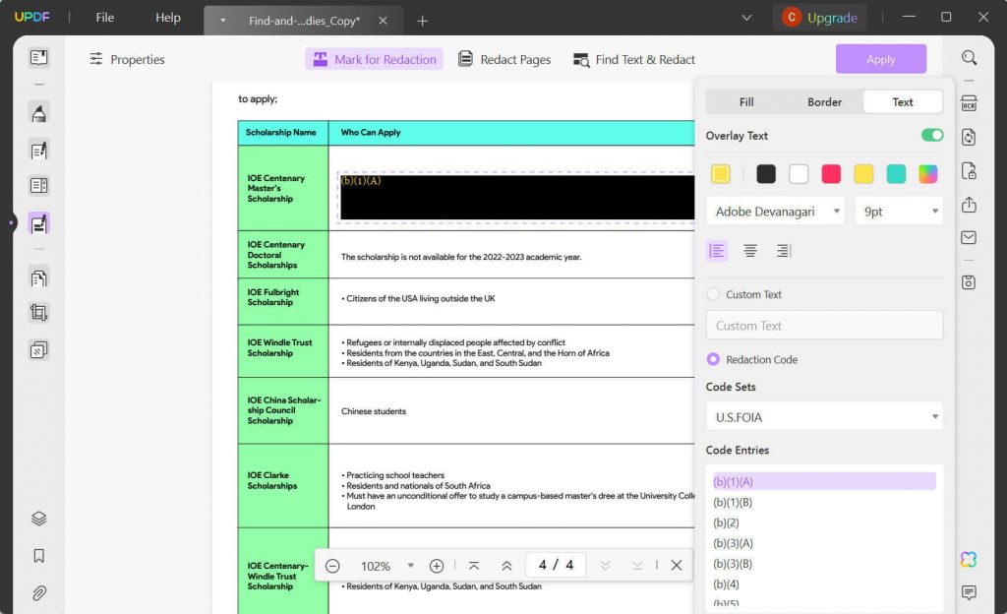The width and height of the screenshot is (1007, 614).
Task: Pick the pink color swatch
Action: (x=831, y=171)
